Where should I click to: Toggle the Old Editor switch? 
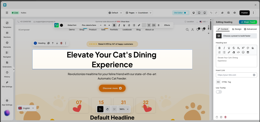[185, 13]
